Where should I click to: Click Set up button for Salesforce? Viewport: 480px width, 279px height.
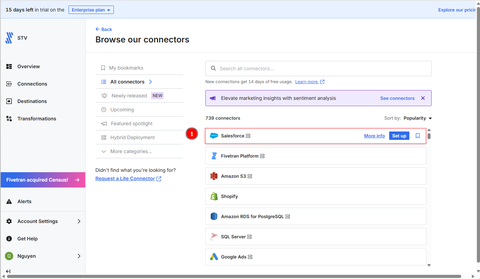coord(399,136)
